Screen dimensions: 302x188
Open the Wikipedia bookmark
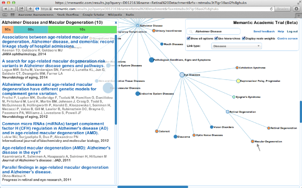(115, 15)
